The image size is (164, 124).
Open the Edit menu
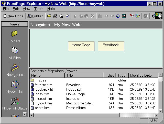point(16,9)
